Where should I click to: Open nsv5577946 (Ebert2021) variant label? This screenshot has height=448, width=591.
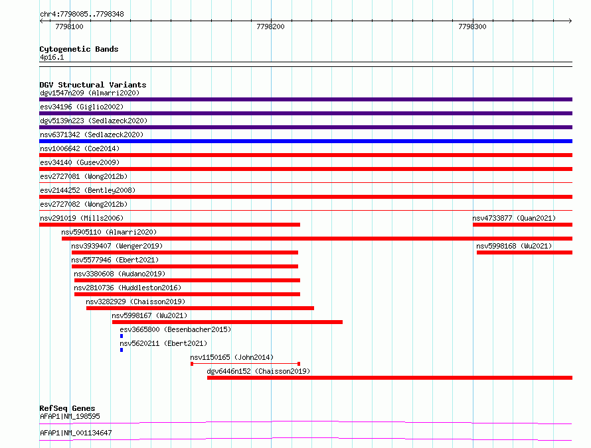(x=115, y=260)
